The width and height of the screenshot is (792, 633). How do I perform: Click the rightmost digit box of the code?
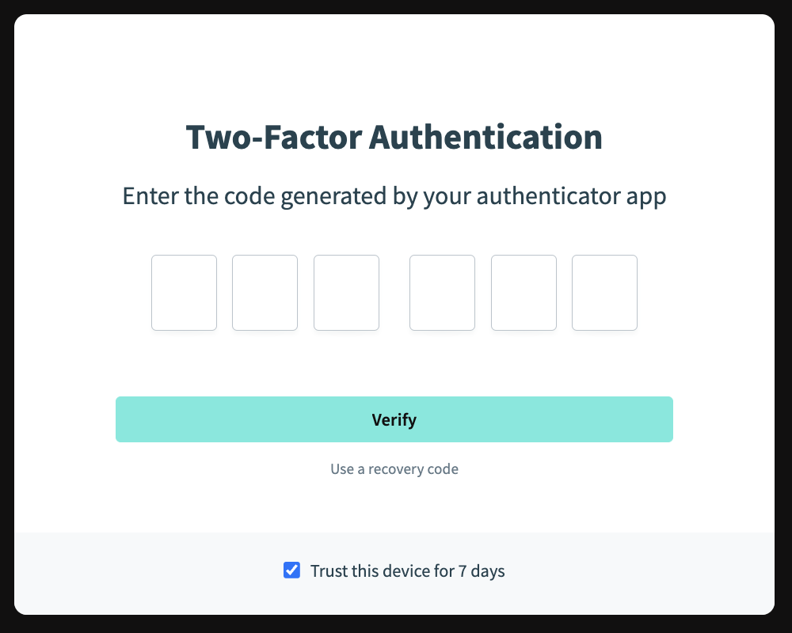604,293
